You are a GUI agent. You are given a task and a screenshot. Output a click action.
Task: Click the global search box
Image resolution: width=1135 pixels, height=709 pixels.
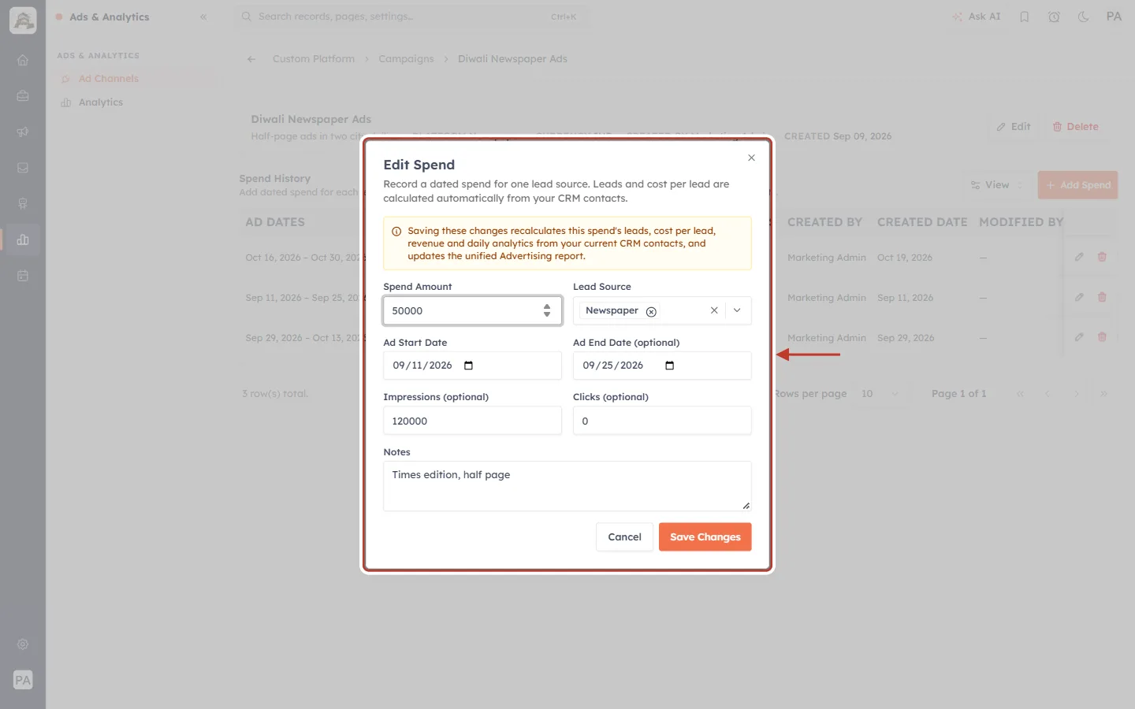(x=410, y=17)
